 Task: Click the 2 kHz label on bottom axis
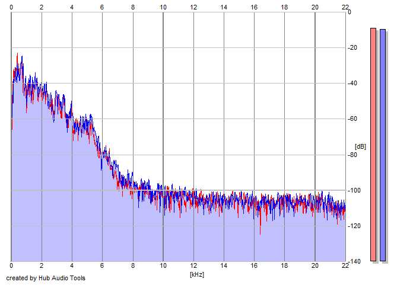pos(42,265)
